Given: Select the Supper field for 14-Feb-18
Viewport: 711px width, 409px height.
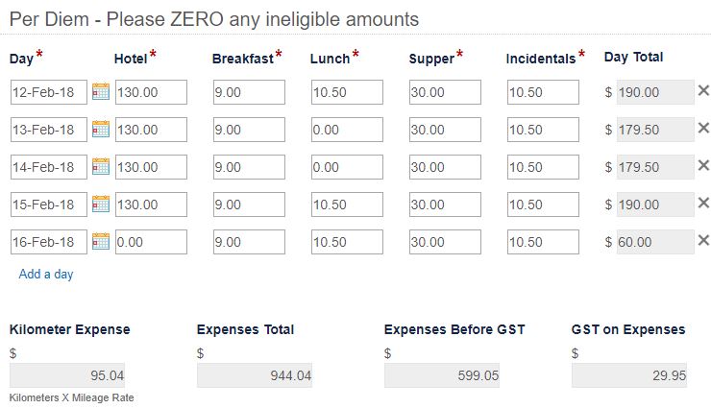Looking at the screenshot, I should tap(445, 167).
